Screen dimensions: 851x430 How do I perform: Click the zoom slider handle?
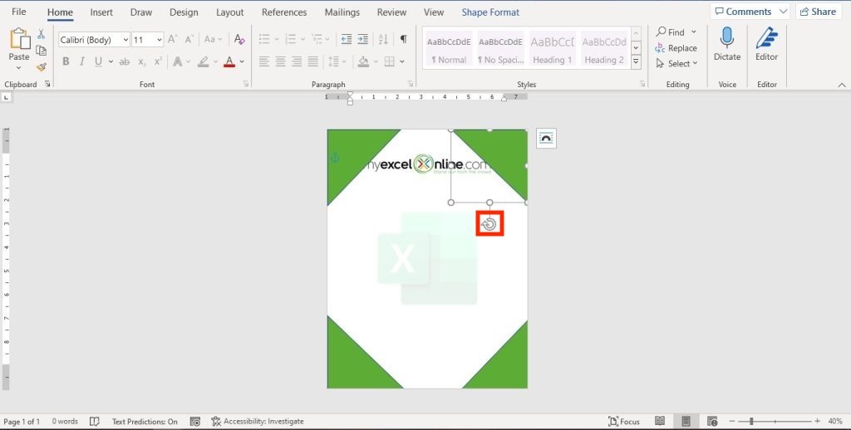751,422
